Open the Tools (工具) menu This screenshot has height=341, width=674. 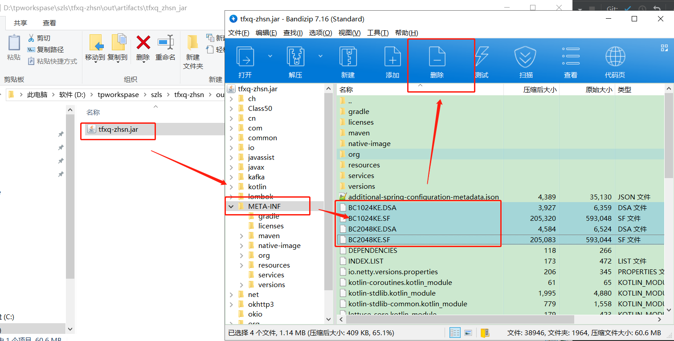pos(378,33)
